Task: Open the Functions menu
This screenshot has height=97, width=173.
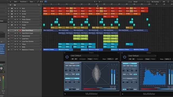Action: tap(24, 2)
